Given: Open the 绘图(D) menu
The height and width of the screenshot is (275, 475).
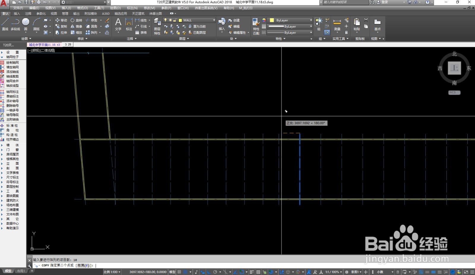Looking at the screenshot, I should (x=115, y=8).
